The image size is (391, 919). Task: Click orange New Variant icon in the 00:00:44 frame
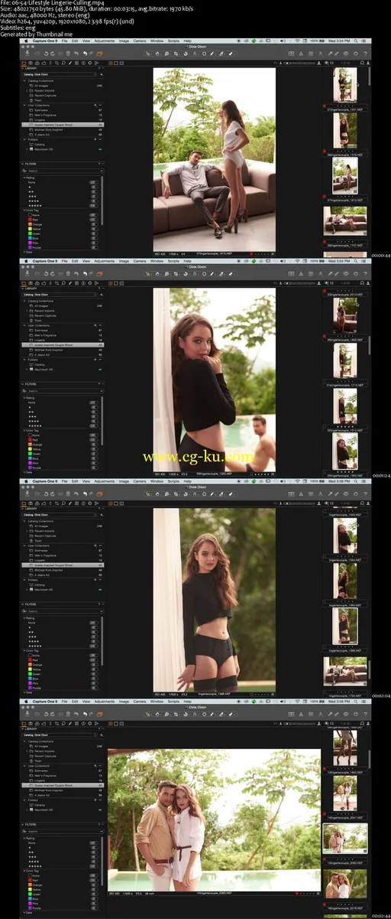click(x=100, y=54)
